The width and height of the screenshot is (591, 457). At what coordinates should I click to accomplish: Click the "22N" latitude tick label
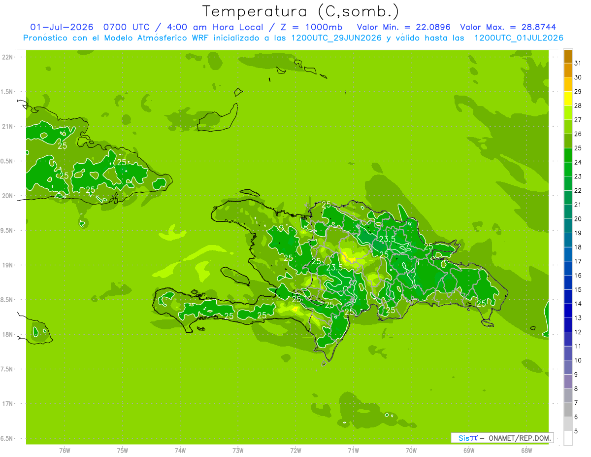tap(7, 57)
